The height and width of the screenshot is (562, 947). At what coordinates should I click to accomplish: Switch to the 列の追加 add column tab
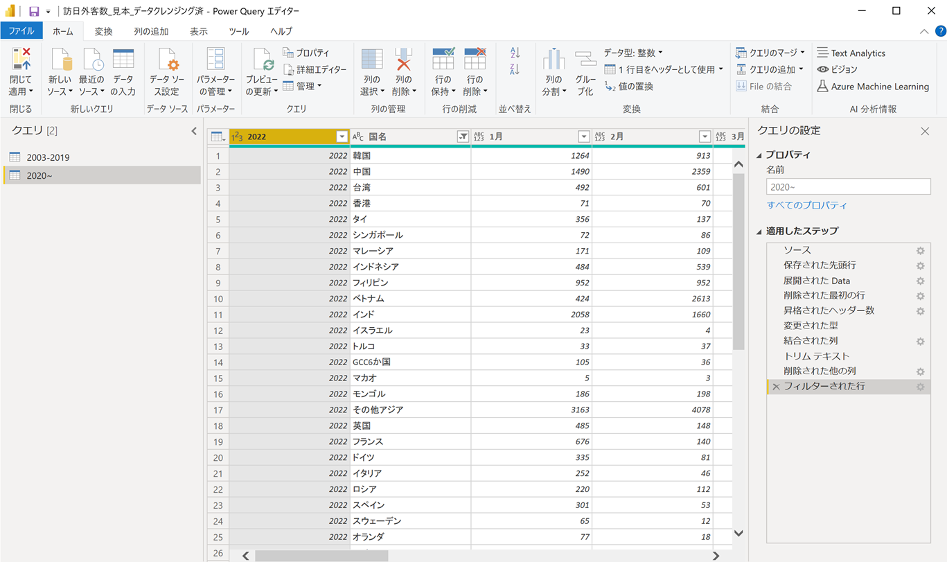click(x=151, y=31)
